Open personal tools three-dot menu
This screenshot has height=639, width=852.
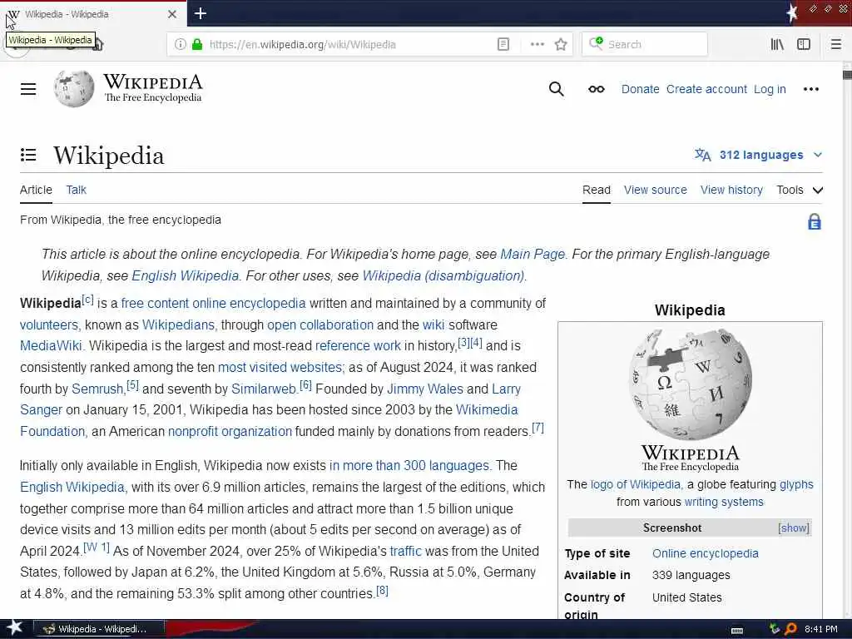[810, 89]
